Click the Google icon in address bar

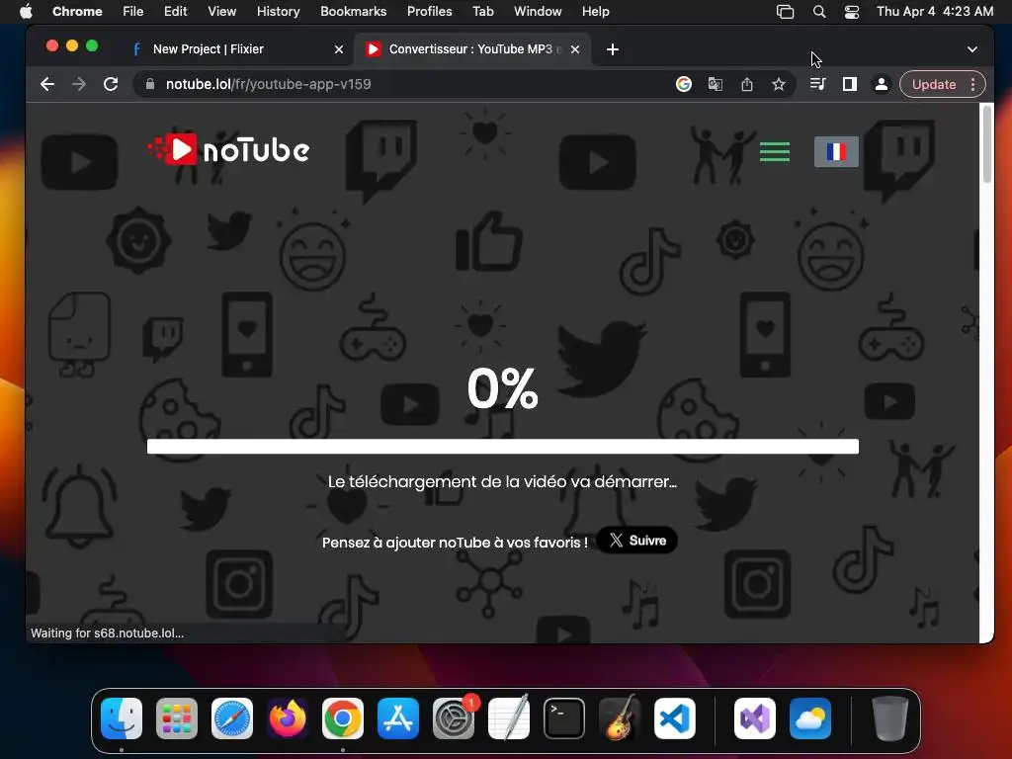tap(684, 84)
